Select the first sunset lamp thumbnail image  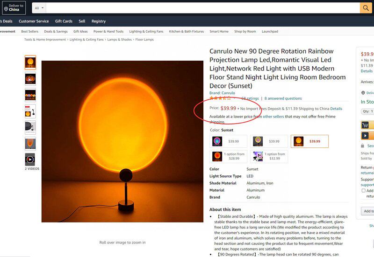30,63
